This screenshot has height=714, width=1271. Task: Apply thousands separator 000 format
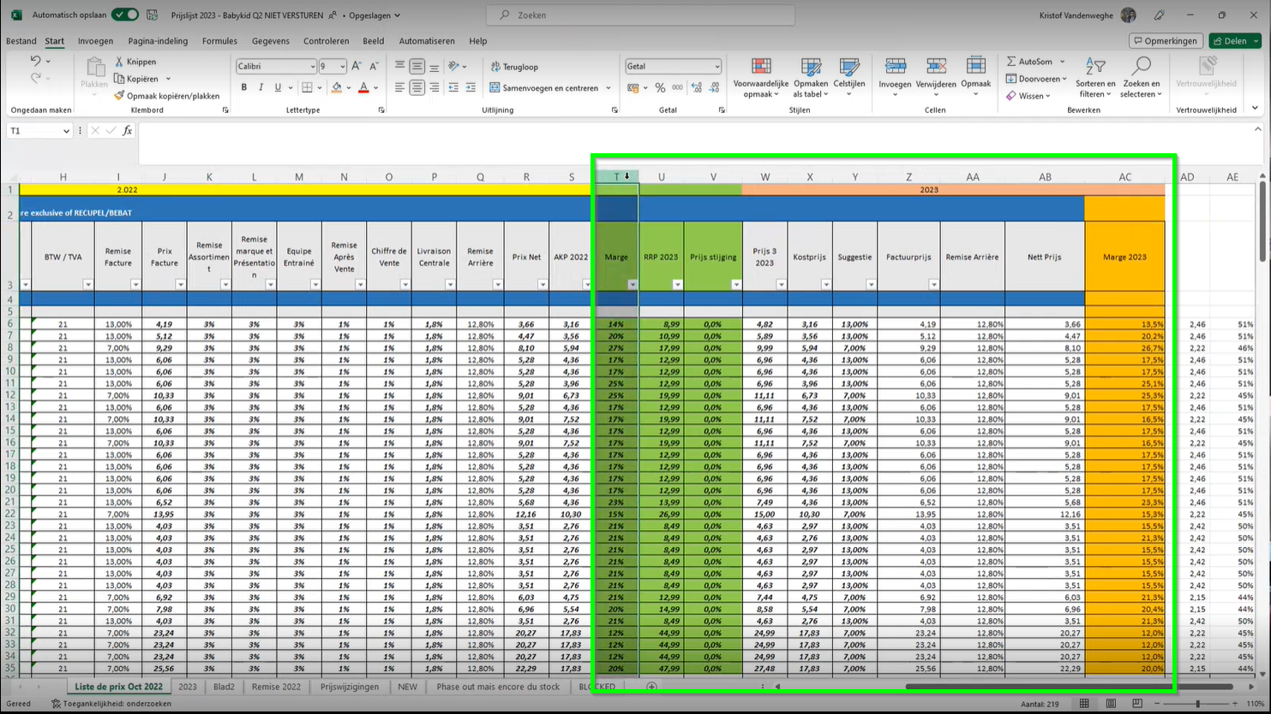[677, 87]
